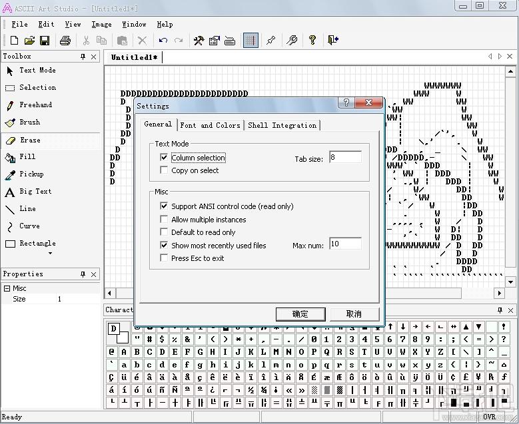The image size is (519, 424).
Task: Click the Undo arrow icon
Action: pyautogui.click(x=163, y=41)
